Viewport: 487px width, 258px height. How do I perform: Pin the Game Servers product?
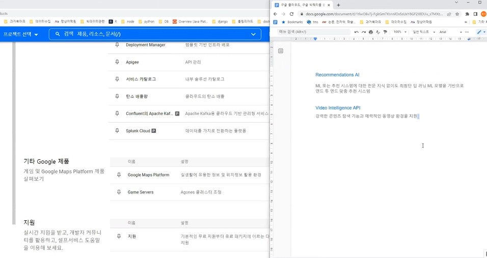(x=119, y=192)
